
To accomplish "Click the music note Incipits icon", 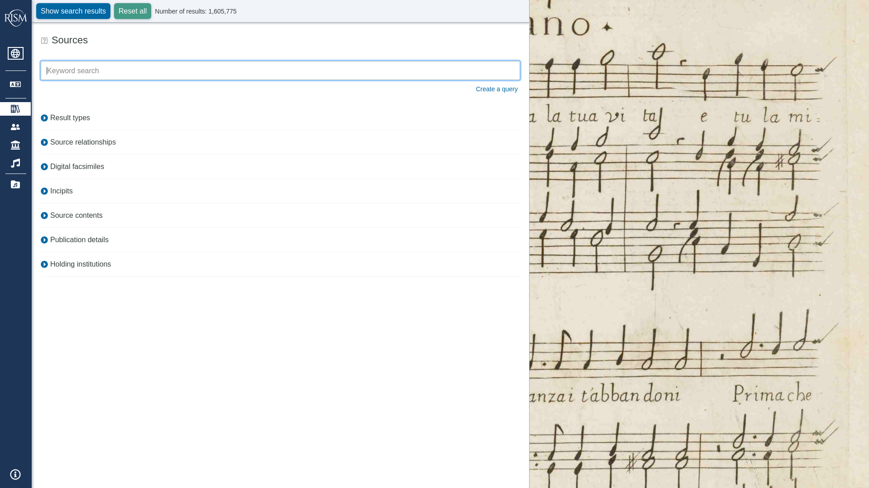I will [15, 163].
